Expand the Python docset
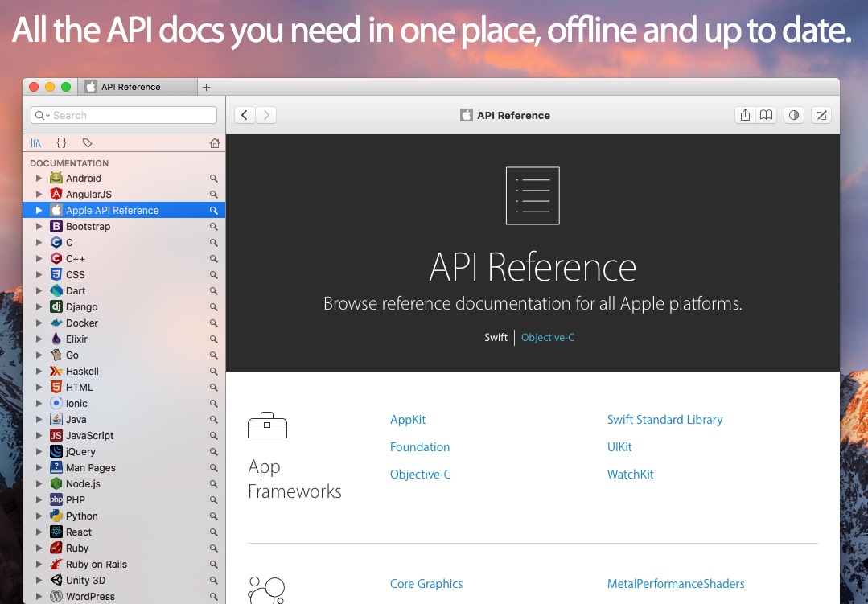This screenshot has height=604, width=868. [x=39, y=516]
